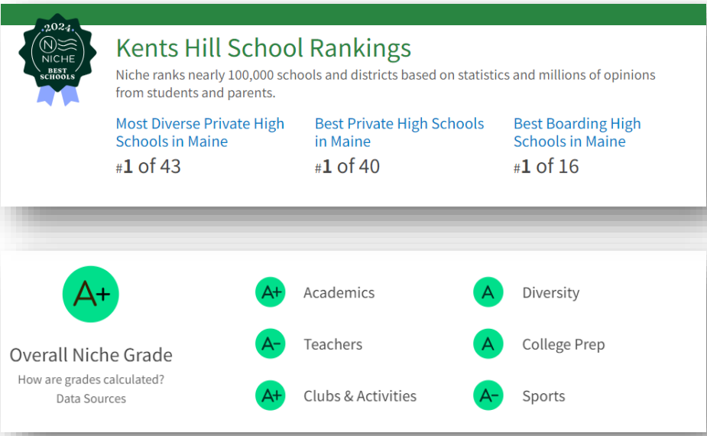The height and width of the screenshot is (436, 707).
Task: Click the Overall Niche Grade label
Action: click(x=91, y=355)
